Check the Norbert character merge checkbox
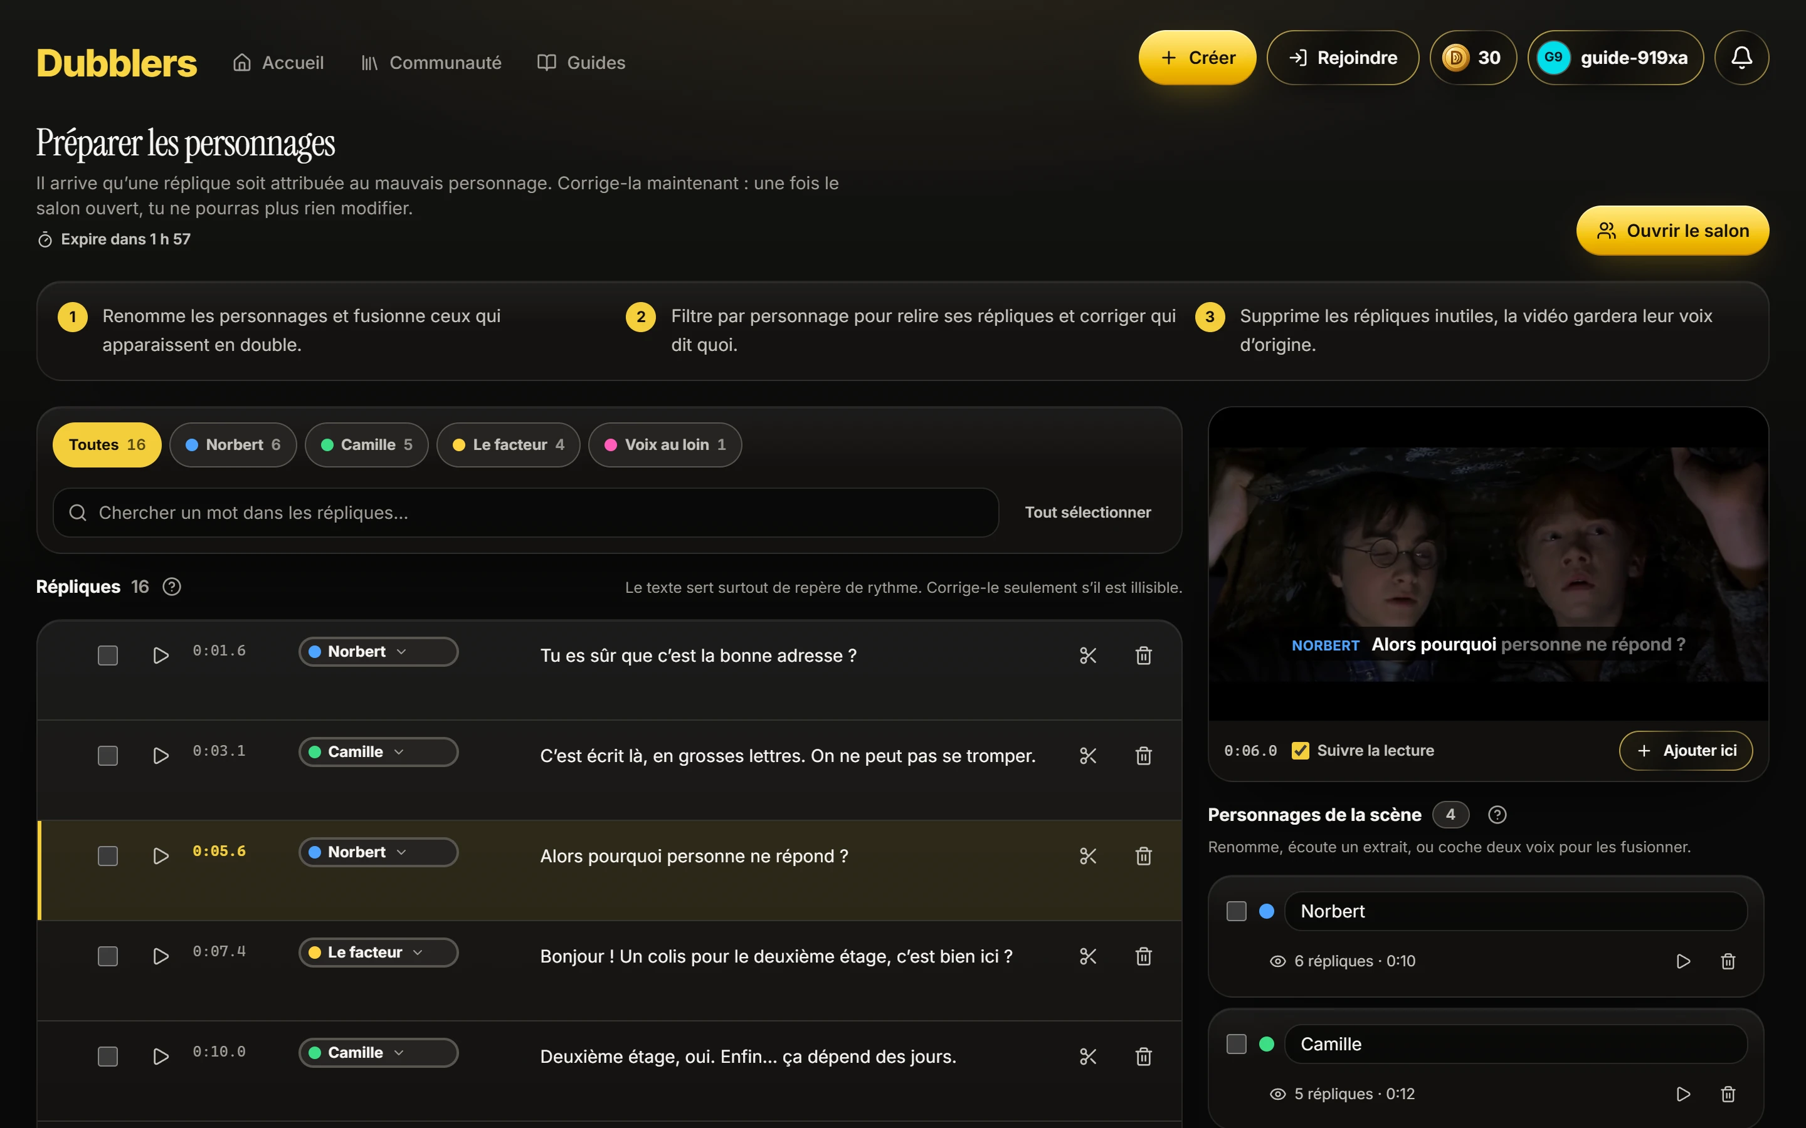 click(x=1236, y=911)
